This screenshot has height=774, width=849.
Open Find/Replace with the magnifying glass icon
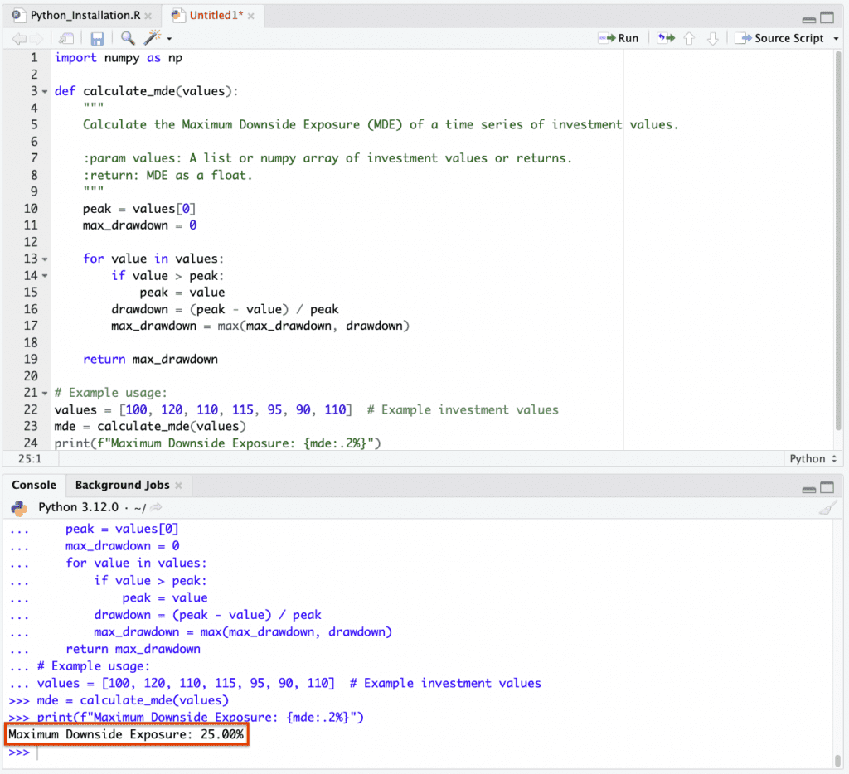click(128, 38)
